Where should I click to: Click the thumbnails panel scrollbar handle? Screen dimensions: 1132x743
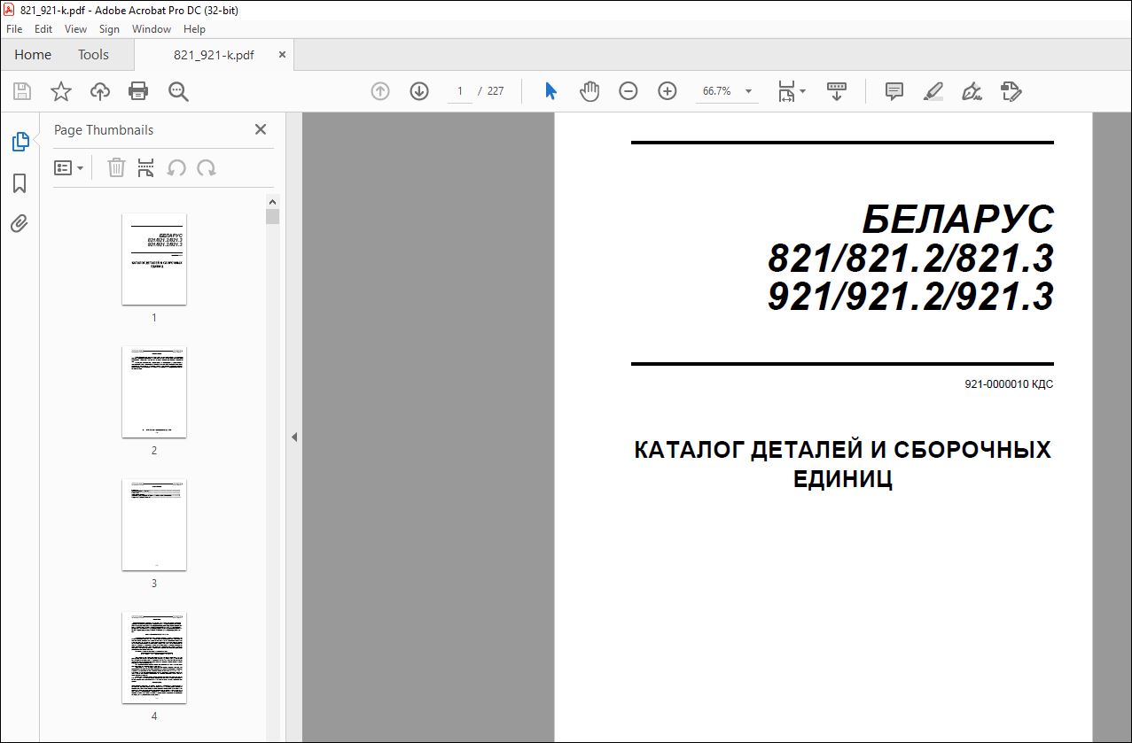pos(273,216)
